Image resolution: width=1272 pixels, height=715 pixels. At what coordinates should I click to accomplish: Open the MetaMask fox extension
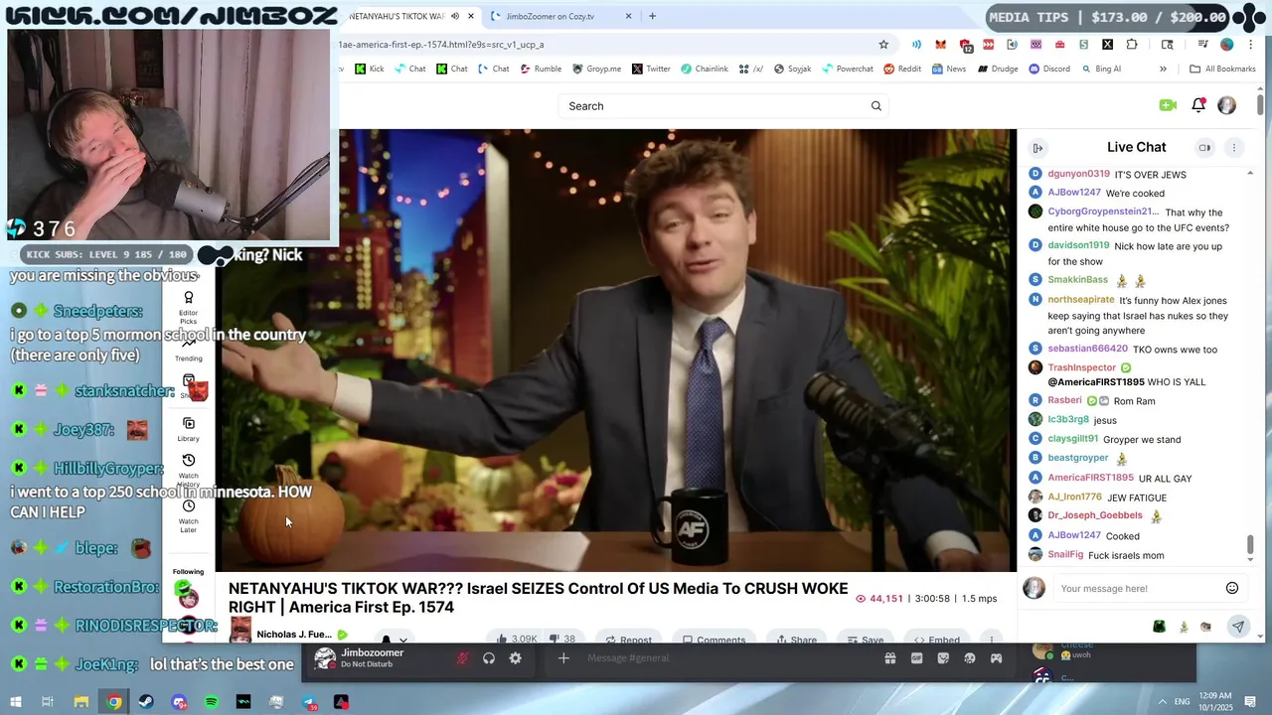pyautogui.click(x=940, y=45)
